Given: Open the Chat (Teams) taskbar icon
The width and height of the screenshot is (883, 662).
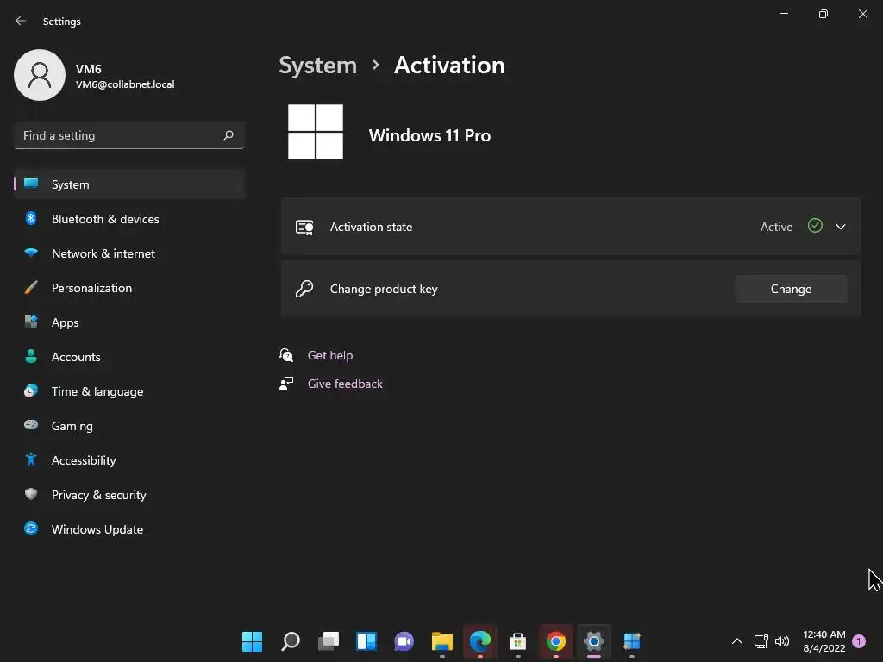Looking at the screenshot, I should (x=404, y=641).
